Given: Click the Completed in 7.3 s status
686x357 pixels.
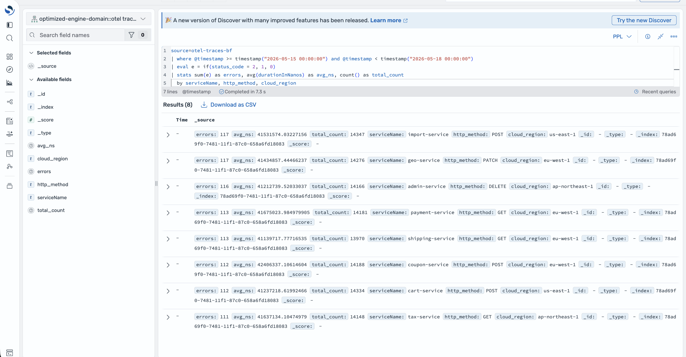Looking at the screenshot, I should pyautogui.click(x=242, y=92).
